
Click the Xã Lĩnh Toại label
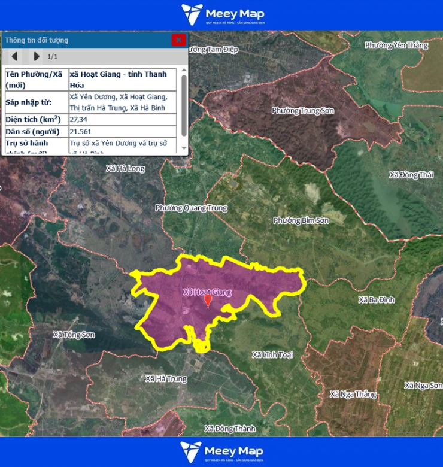pyautogui.click(x=272, y=354)
